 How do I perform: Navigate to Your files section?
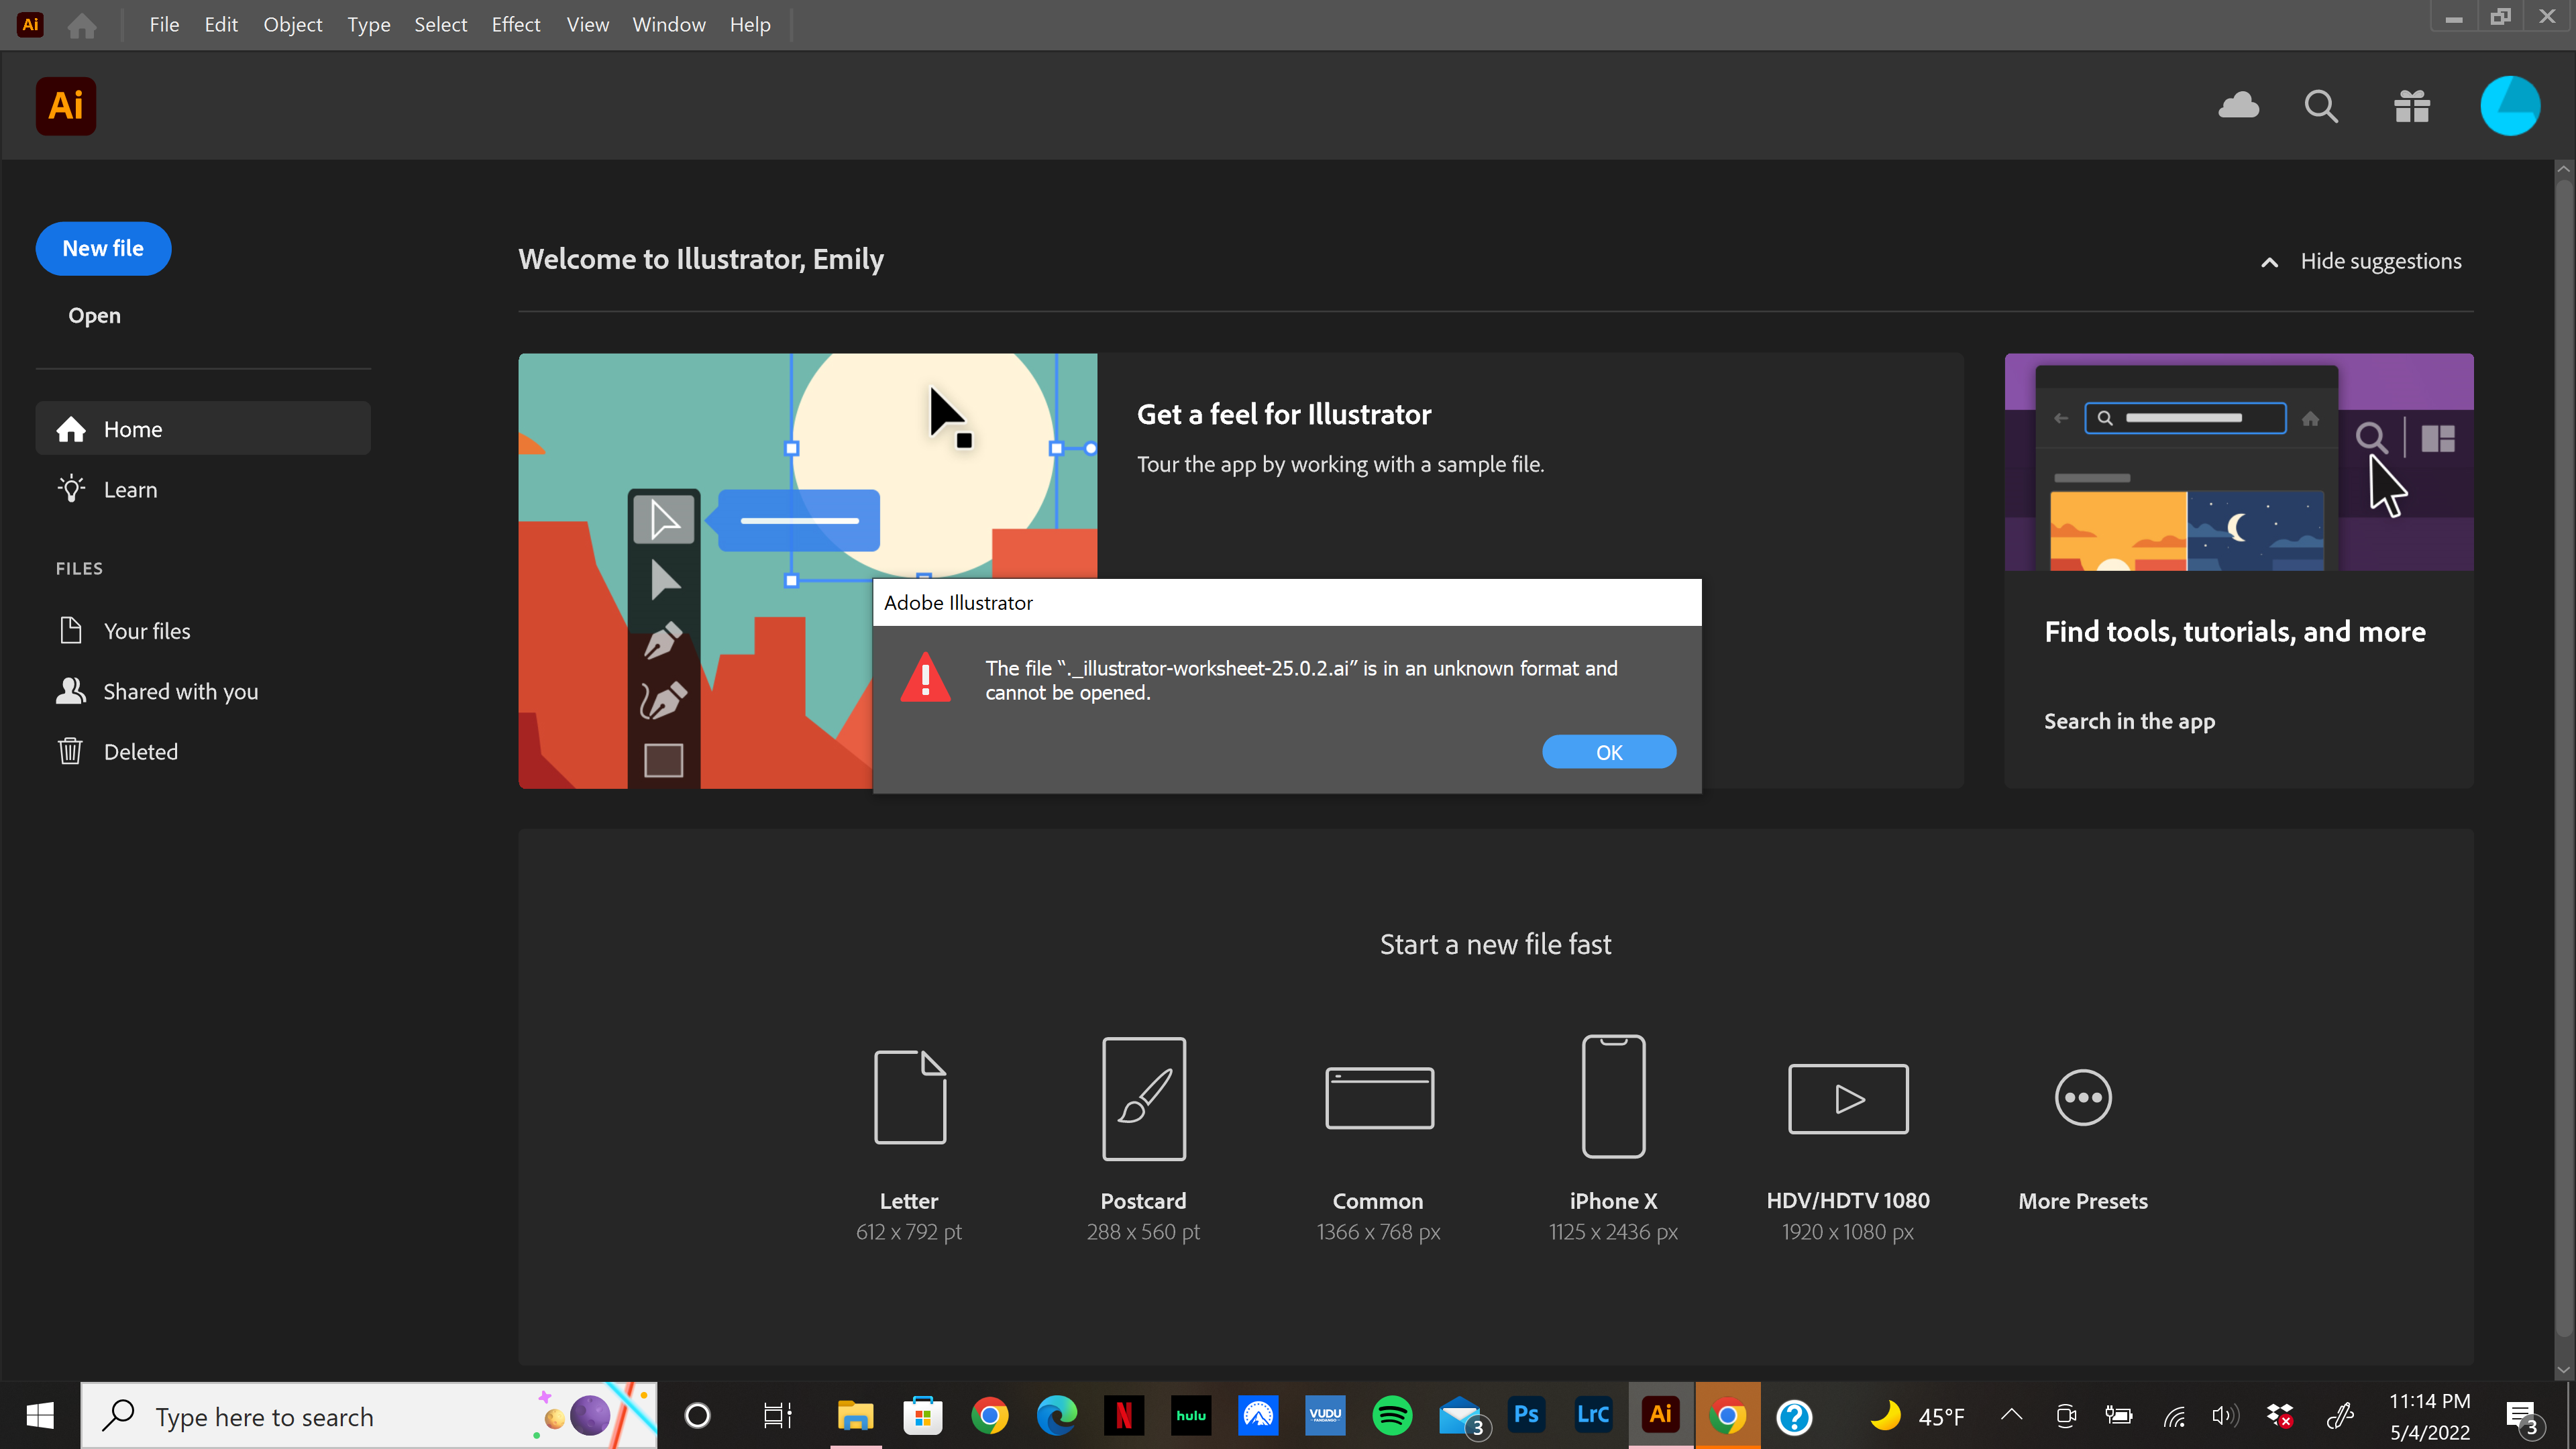tap(147, 630)
